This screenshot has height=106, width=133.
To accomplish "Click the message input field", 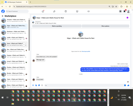I will click(84, 85).
